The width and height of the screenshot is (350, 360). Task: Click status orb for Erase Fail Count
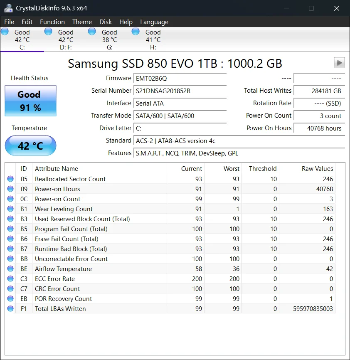tap(10, 239)
